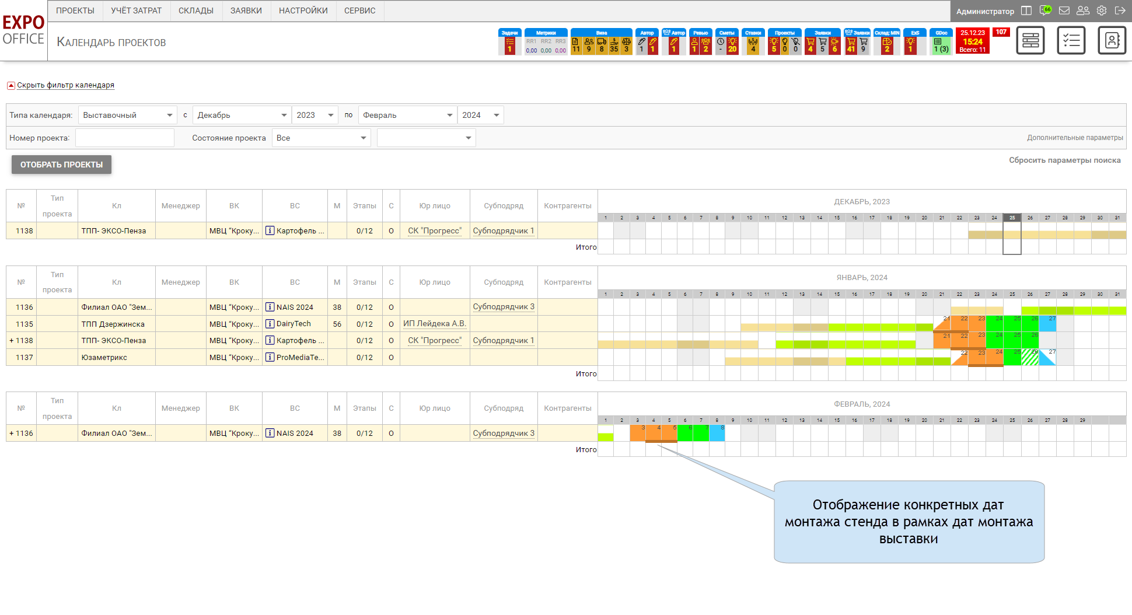Click the settings gear icon in header

[x=1102, y=11]
